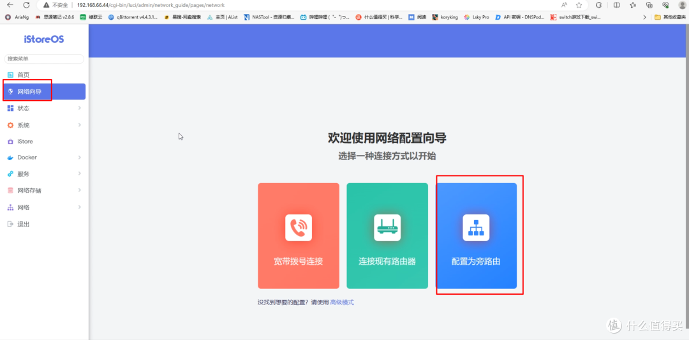Click the iStore bag icon
Screen dimensions: 689x340
click(11, 142)
